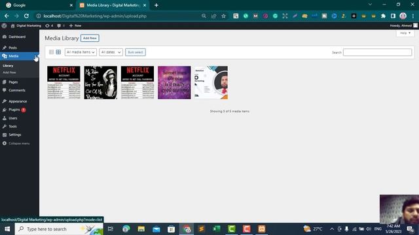The width and height of the screenshot is (419, 235).
Task: Toggle the browser side panel icon
Action: pos(393,16)
